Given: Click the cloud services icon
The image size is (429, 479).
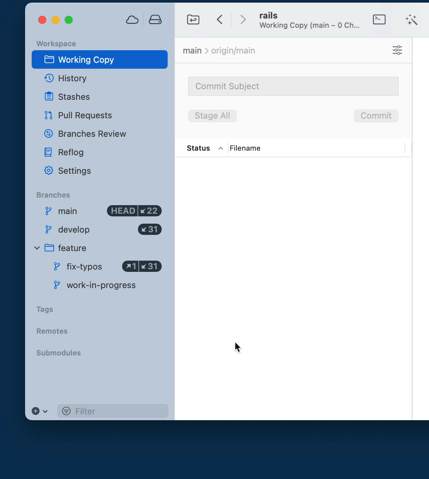Looking at the screenshot, I should point(132,20).
